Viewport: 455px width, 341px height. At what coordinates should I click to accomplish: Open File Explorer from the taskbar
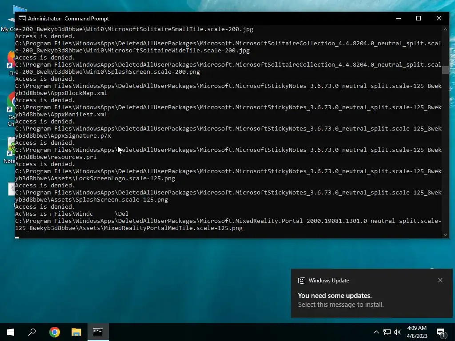click(x=76, y=332)
